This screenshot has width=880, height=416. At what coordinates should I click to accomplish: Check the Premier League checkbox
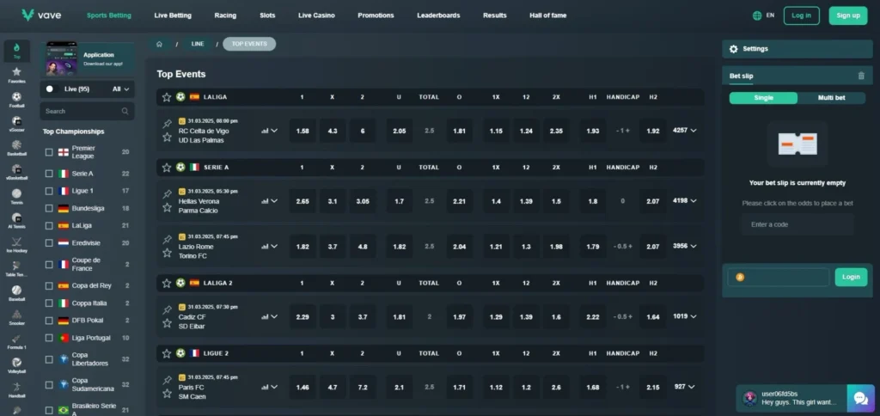point(49,152)
